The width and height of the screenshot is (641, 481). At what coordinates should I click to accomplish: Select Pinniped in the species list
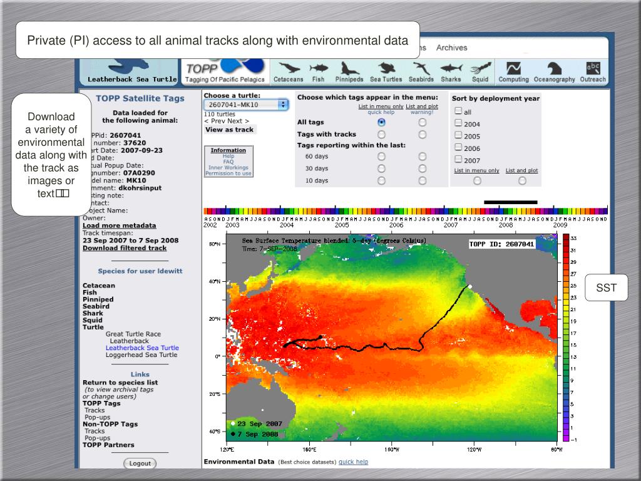(98, 299)
